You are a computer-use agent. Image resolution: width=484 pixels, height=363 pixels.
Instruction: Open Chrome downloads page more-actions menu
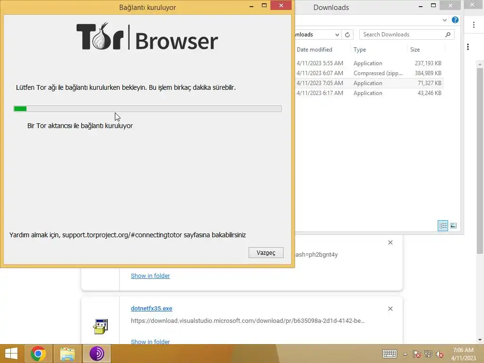pyautogui.click(x=468, y=47)
